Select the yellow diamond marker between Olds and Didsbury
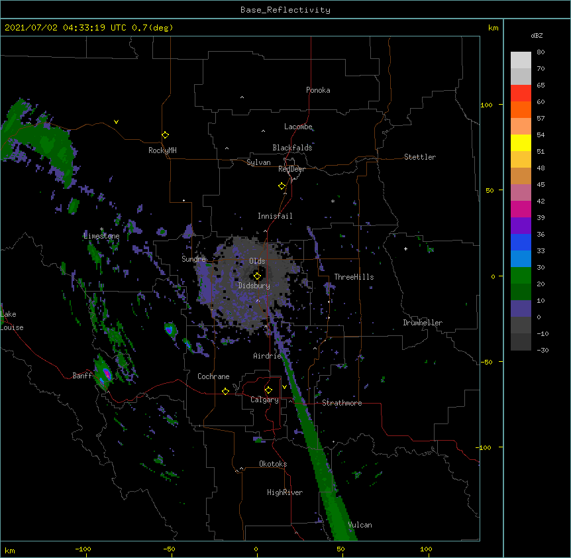This screenshot has width=571, height=558. (x=257, y=276)
